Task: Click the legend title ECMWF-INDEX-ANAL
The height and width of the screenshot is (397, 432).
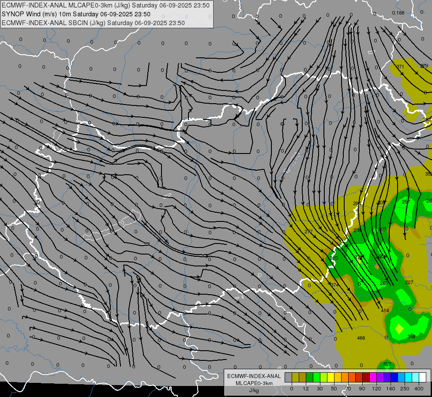Action: [x=254, y=376]
